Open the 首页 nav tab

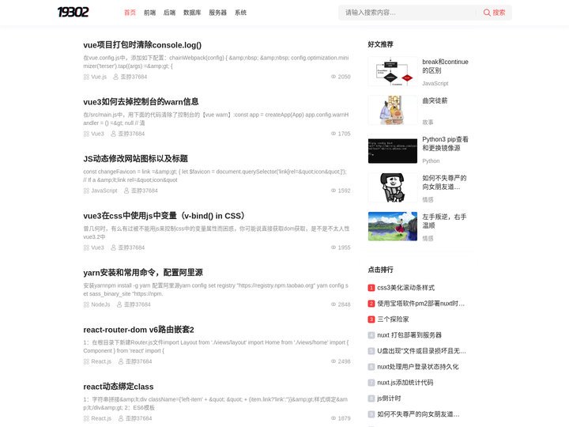(130, 13)
